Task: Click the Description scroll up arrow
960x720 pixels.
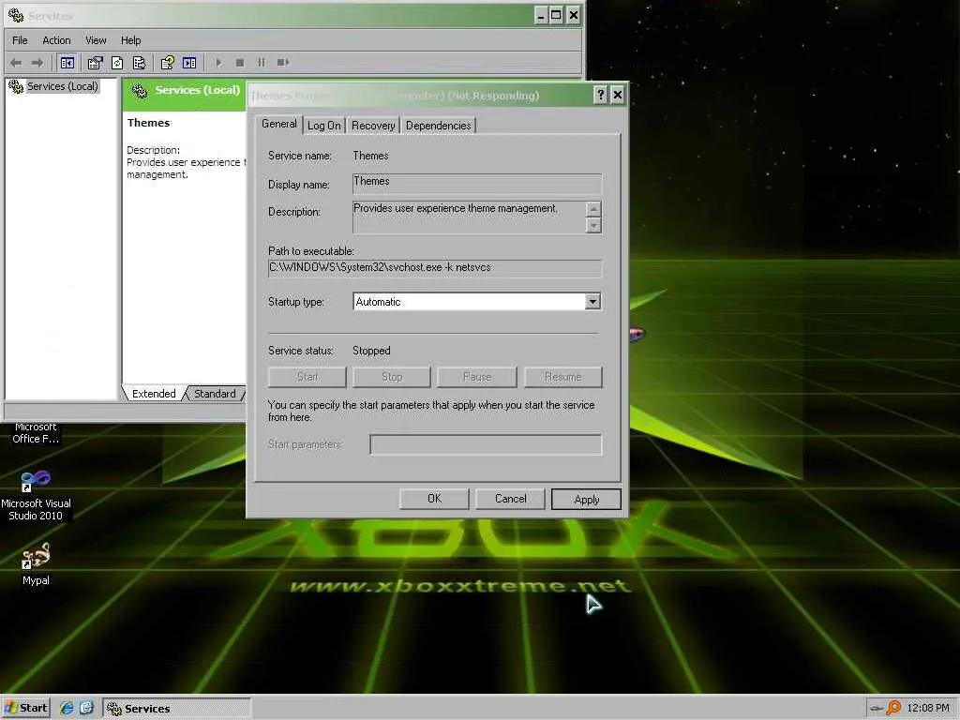Action: click(x=592, y=209)
